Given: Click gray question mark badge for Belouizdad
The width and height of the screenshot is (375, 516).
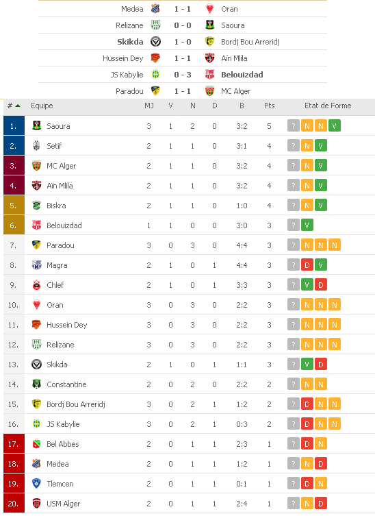Looking at the screenshot, I should point(293,225).
